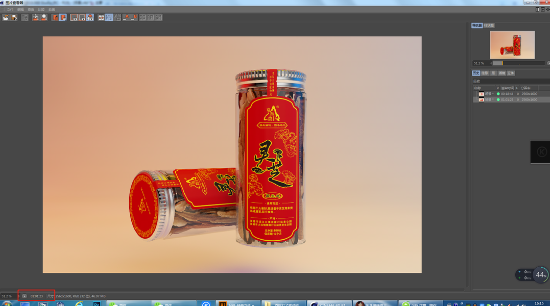Click the grey AB difference icon
Viewport: 550px width, 306px height.
117,17
